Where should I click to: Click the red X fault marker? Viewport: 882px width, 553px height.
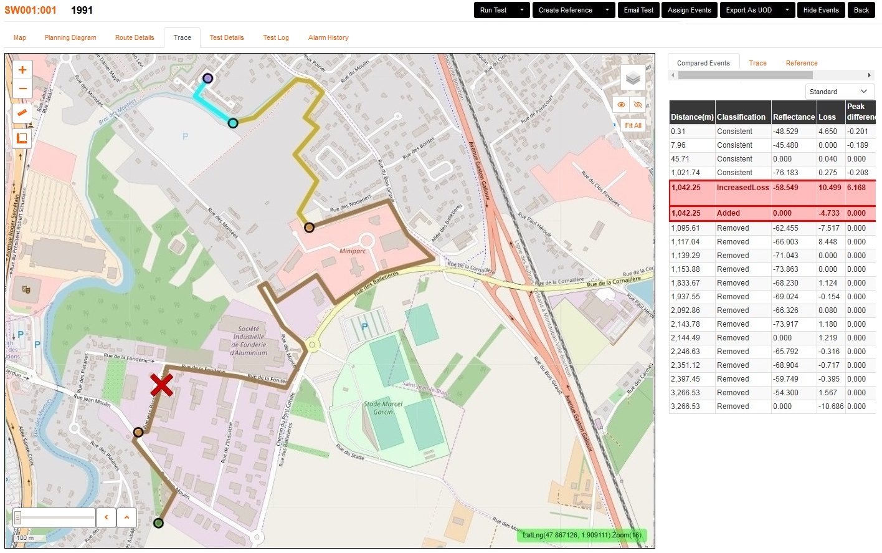click(x=161, y=385)
